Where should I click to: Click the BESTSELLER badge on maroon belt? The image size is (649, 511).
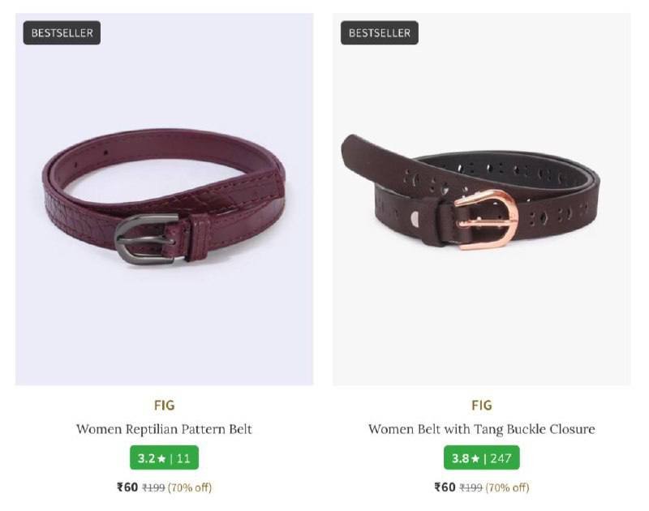62,32
